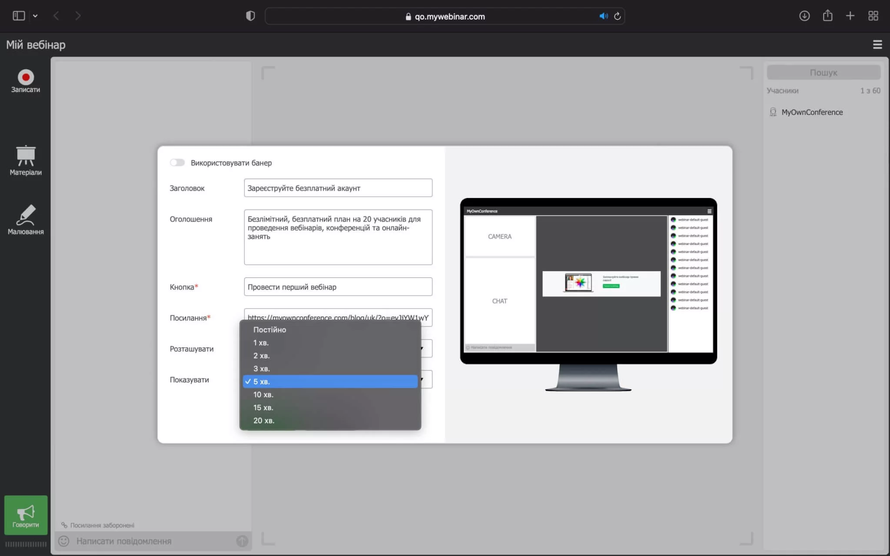Click the Пошук participants search box

824,73
